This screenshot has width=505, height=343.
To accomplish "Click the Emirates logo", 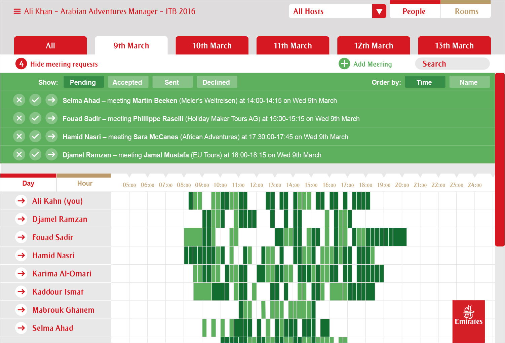I will (468, 316).
